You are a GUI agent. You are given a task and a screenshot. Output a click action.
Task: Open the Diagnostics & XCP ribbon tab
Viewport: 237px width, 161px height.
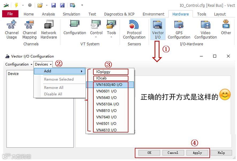[119, 14]
